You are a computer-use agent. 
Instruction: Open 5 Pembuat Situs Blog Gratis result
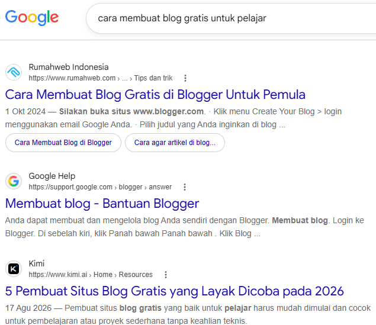tap(175, 291)
